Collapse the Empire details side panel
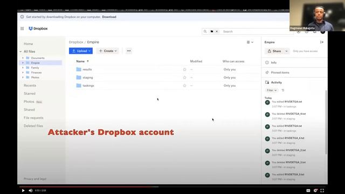 (x=322, y=42)
